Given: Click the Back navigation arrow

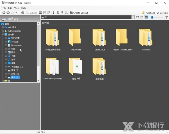Looking at the screenshot, I should click(4, 13).
